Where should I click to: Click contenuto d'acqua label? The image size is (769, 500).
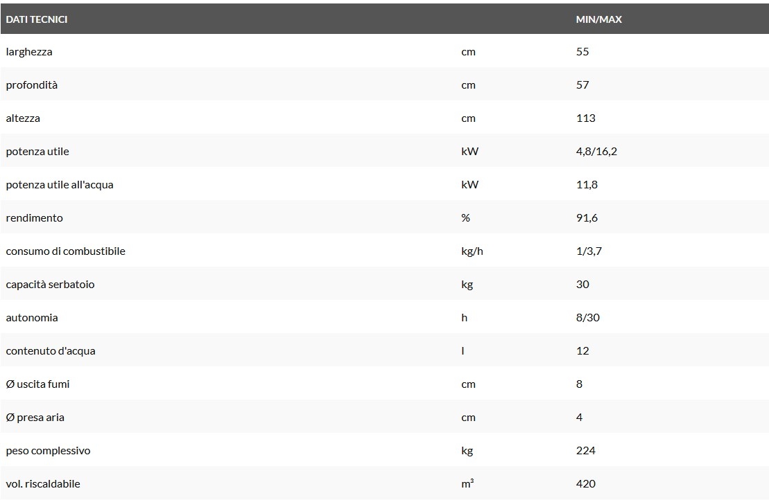pos(51,351)
